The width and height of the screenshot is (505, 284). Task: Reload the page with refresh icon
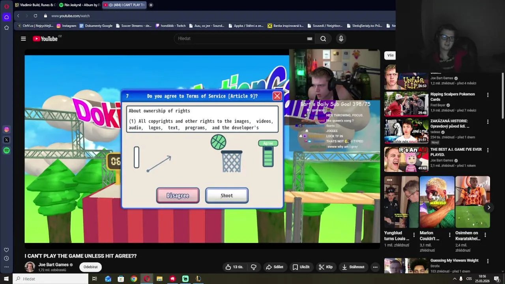(x=36, y=16)
